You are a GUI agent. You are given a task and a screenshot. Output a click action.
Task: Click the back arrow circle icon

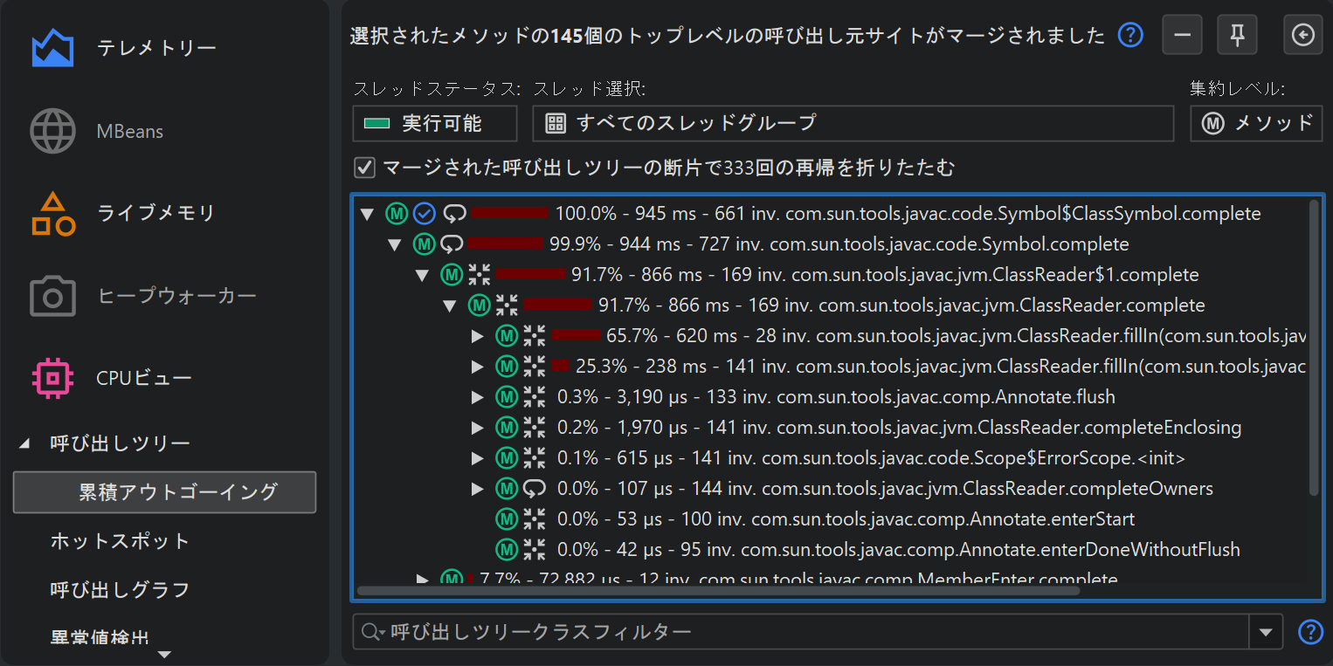point(1302,36)
